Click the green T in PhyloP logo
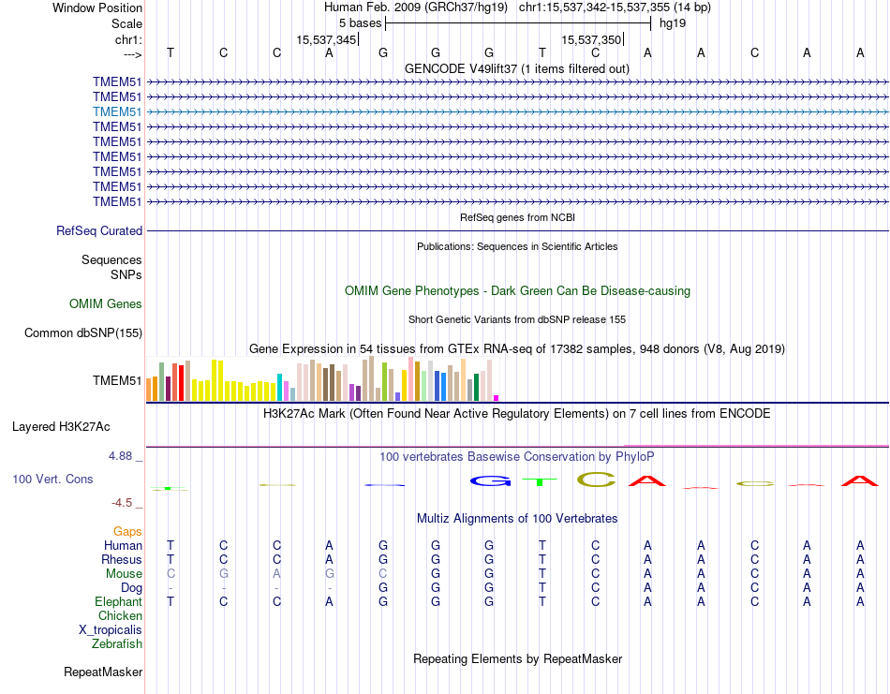Viewport: 890px width, 694px height. [x=540, y=482]
